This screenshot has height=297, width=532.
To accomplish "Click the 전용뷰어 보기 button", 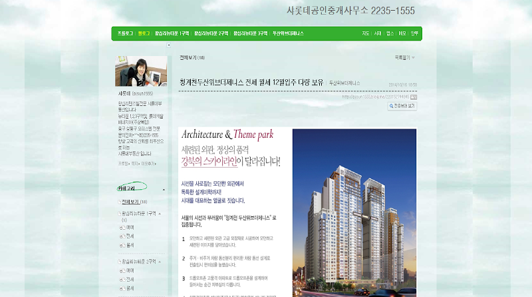I will [402, 106].
